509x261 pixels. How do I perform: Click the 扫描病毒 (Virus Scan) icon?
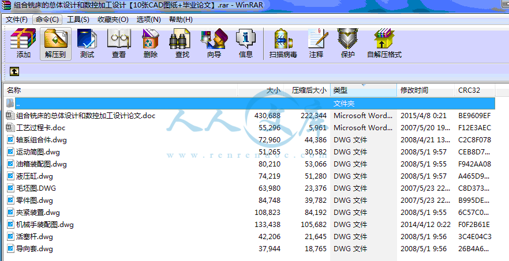[283, 39]
